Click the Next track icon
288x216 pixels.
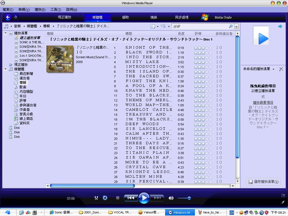(158, 198)
